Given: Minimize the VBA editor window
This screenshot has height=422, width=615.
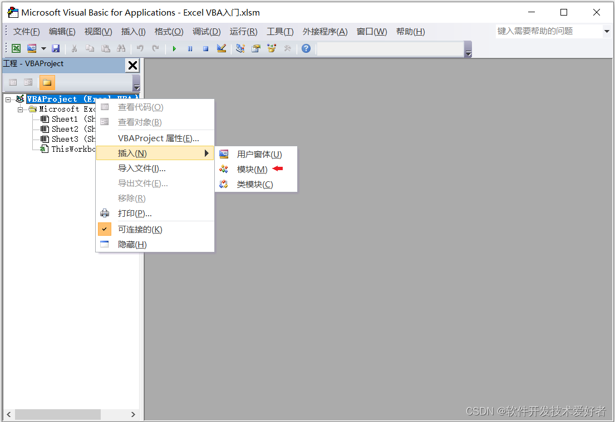Looking at the screenshot, I should tap(532, 12).
